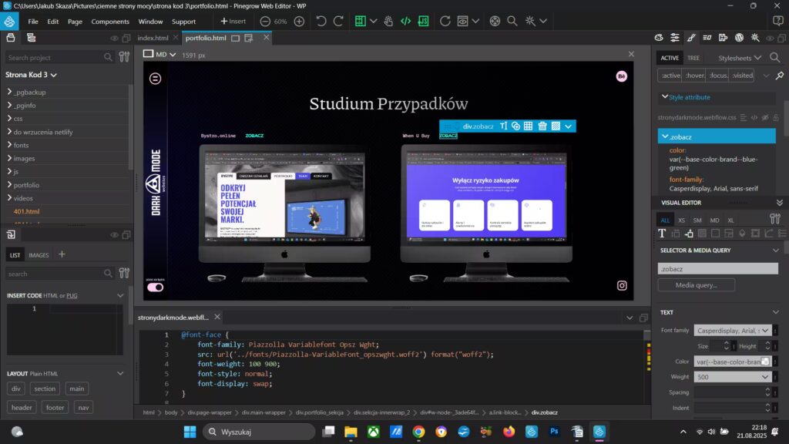789x444 pixels.
Task: Open the WordPress panel icon
Action: (x=739, y=38)
